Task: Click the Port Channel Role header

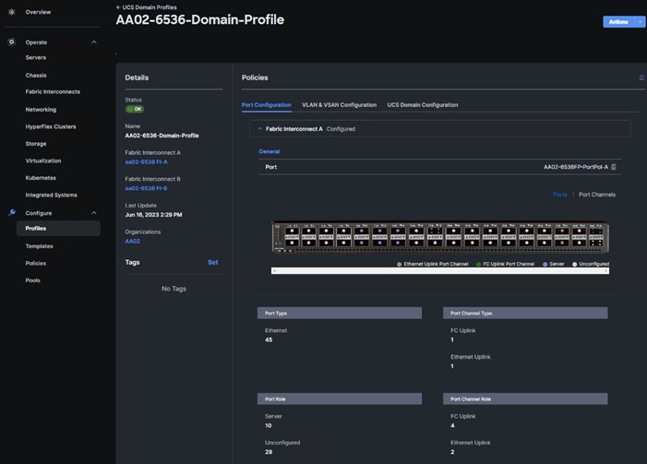Action: [x=525, y=399]
